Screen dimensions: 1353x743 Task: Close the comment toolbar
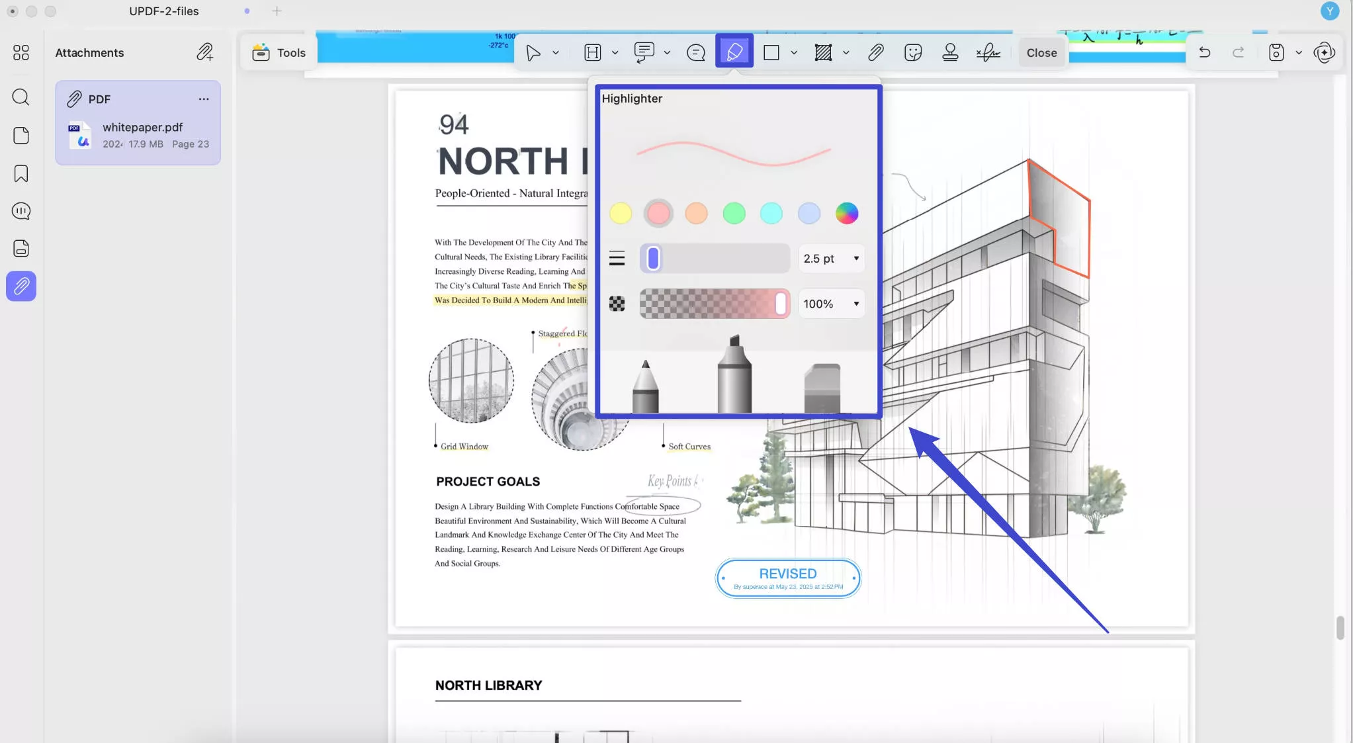[x=1041, y=52]
